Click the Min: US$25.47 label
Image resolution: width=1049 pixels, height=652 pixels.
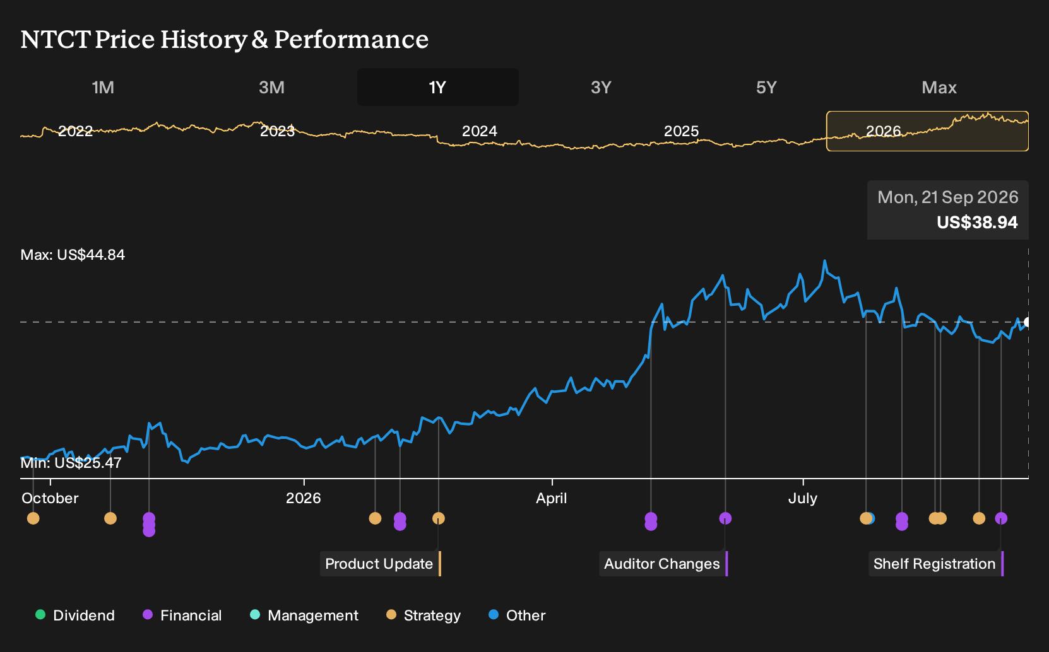tap(71, 463)
